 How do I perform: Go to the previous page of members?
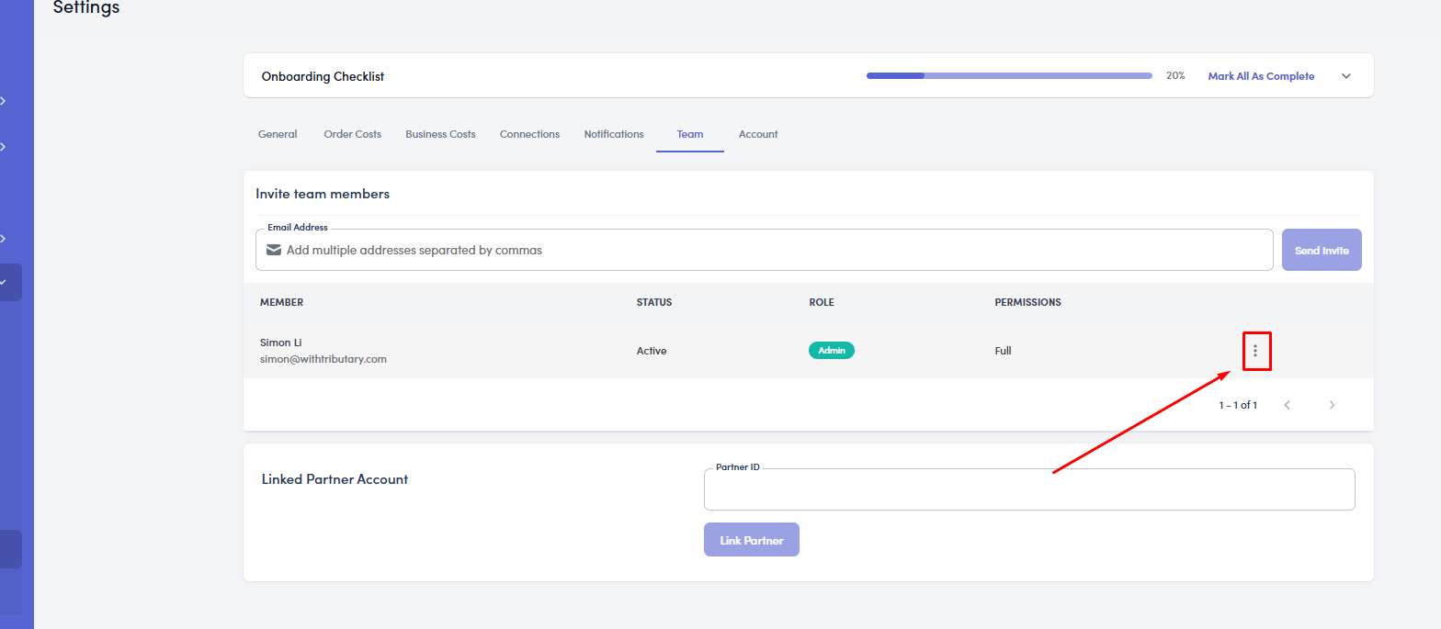pyautogui.click(x=1287, y=405)
